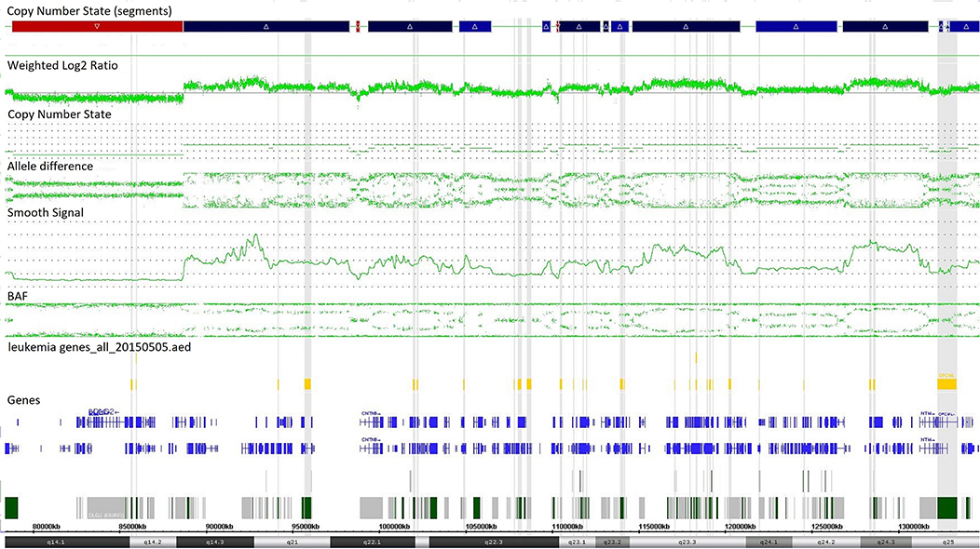Select the q25 cytoband
This screenshot has width=980, height=549.
[x=946, y=542]
